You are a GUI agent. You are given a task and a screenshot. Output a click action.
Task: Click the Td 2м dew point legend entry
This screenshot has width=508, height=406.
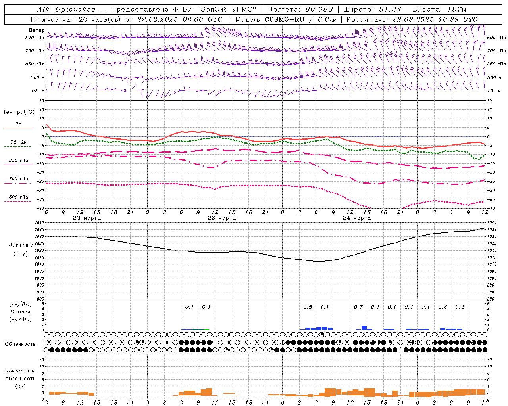click(x=19, y=142)
